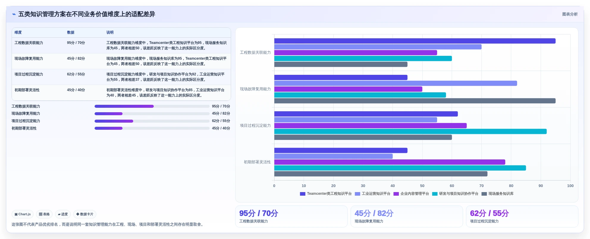The image size is (590, 239).
Task: Click the x-axis tick 50
Action: click(422, 186)
